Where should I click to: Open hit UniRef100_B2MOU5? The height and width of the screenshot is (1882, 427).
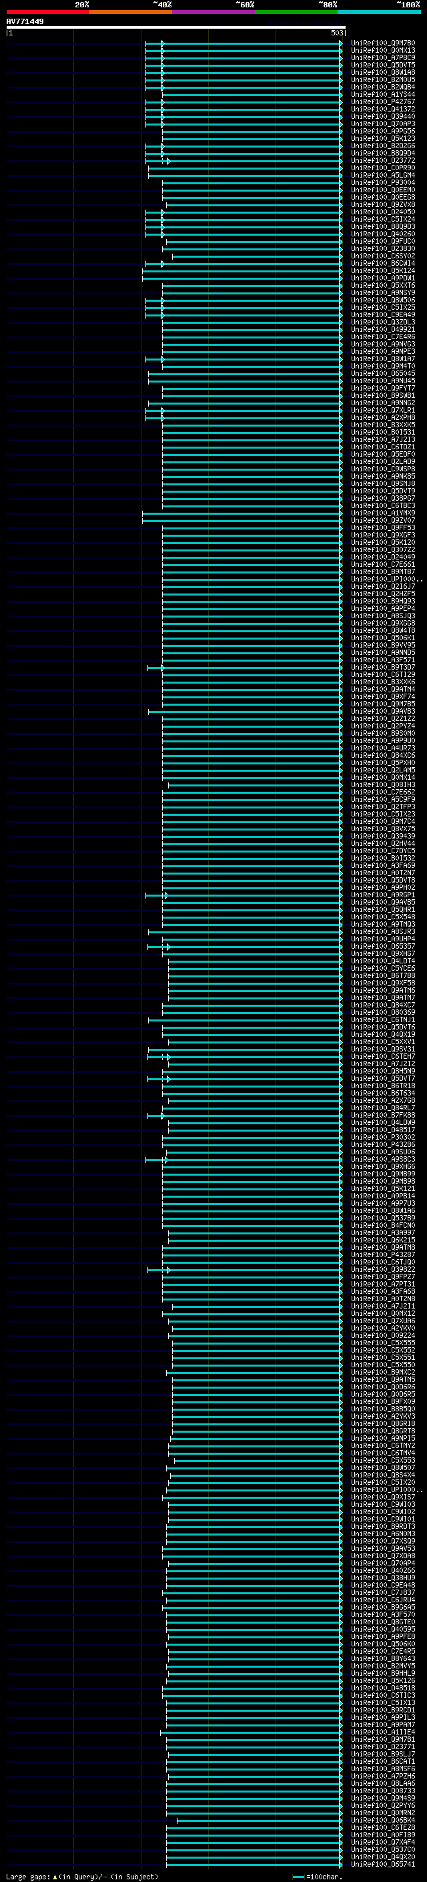coord(382,79)
